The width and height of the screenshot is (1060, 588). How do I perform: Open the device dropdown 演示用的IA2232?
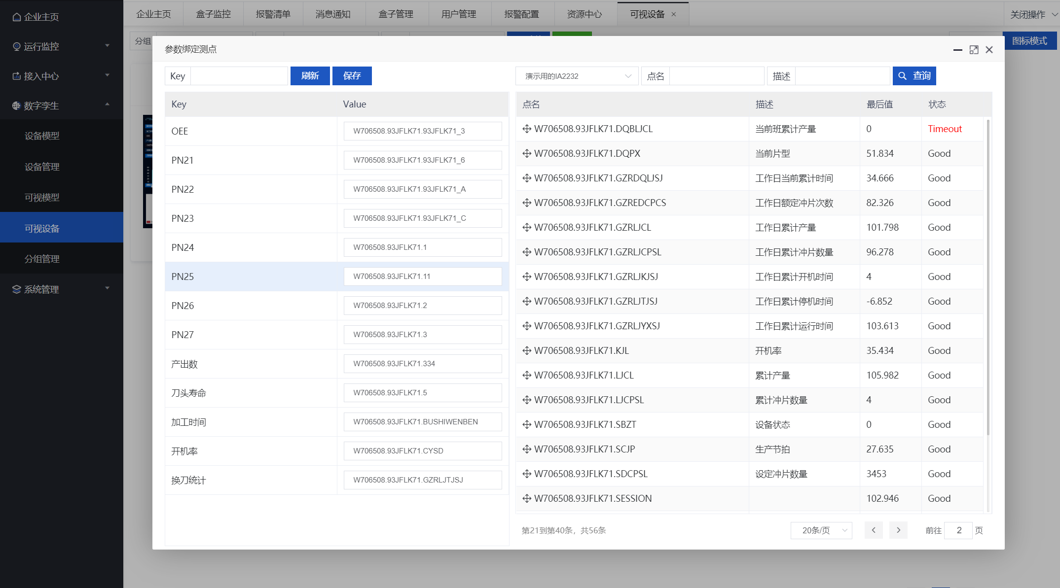[x=577, y=76]
